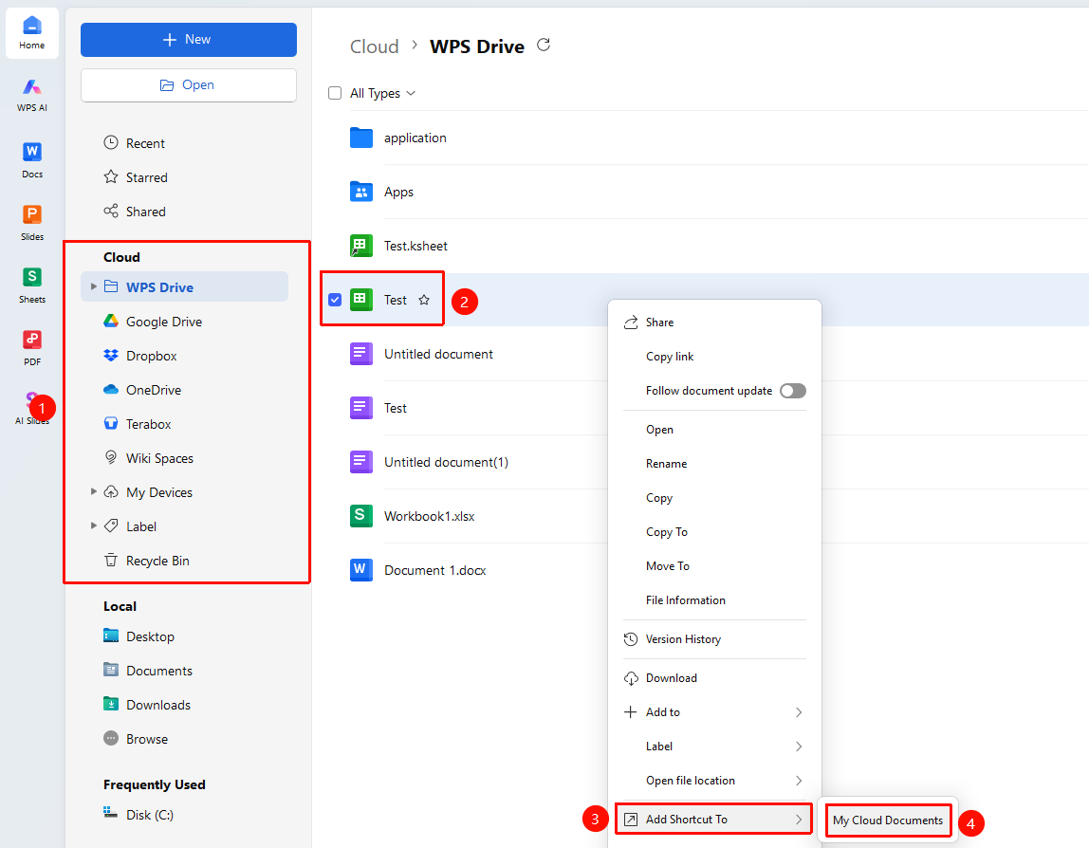The height and width of the screenshot is (848, 1089).
Task: Open the Docs app icon
Action: (32, 159)
